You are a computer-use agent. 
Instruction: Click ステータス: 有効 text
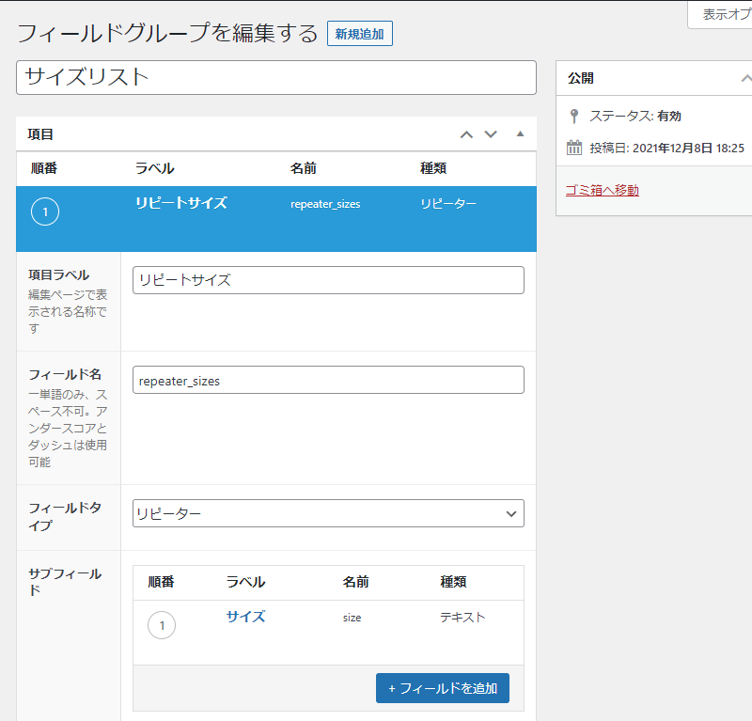pos(635,116)
